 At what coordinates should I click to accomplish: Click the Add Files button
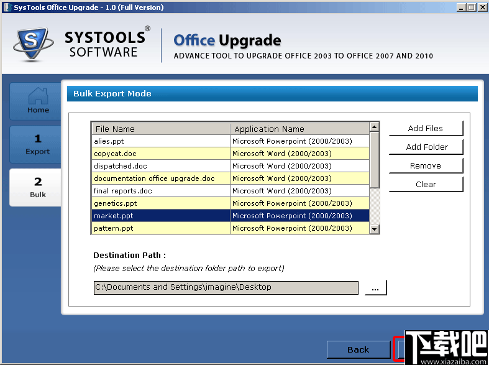[426, 128]
